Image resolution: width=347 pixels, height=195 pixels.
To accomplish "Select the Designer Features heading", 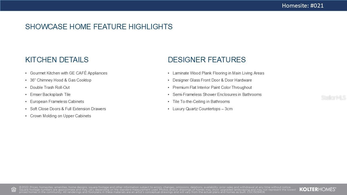I will (x=207, y=60).
